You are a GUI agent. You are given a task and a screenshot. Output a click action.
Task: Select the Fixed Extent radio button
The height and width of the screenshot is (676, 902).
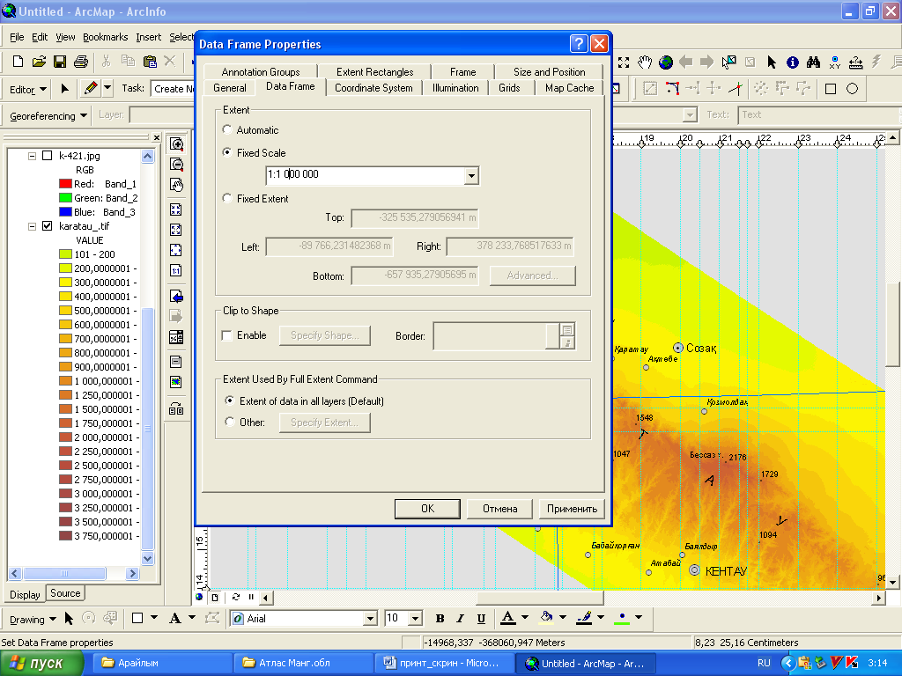point(228,198)
